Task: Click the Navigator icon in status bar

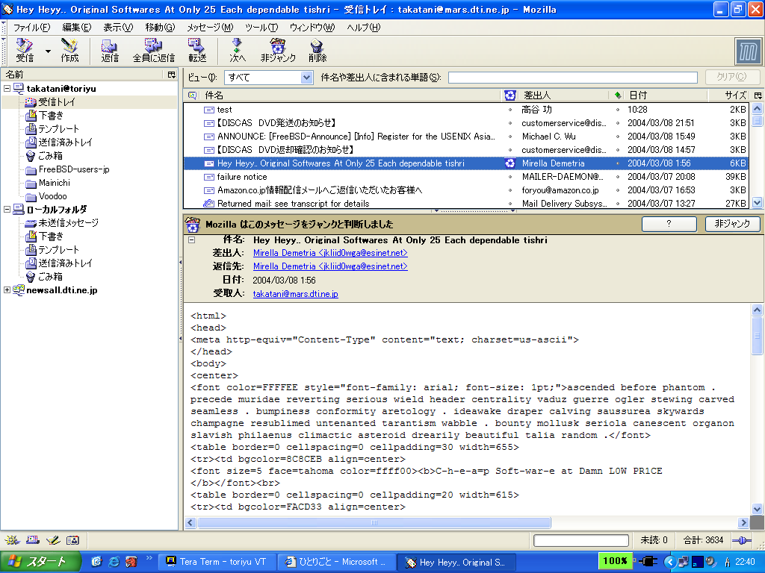Action: [12, 540]
